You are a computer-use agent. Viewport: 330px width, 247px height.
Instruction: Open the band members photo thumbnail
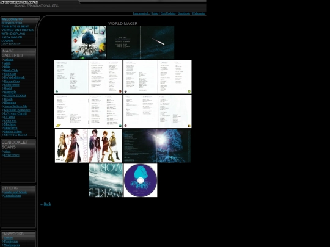coord(89,146)
